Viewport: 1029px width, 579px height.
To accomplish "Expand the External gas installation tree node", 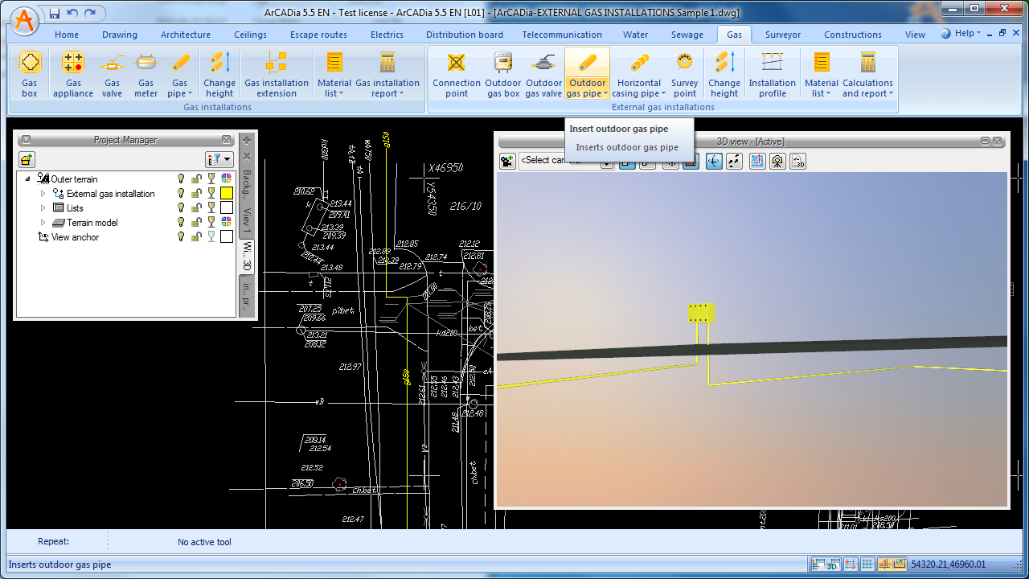I will click(43, 194).
